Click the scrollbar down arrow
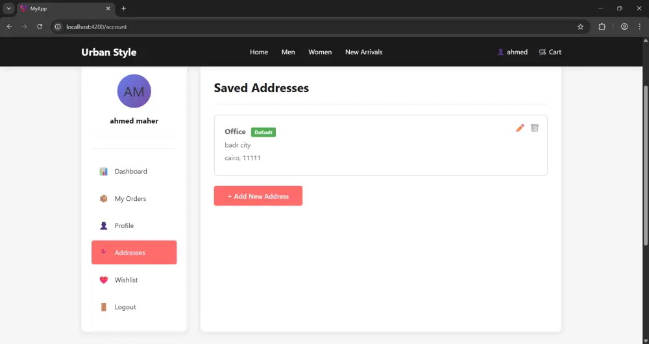Viewport: 649px width, 344px height. [x=646, y=341]
